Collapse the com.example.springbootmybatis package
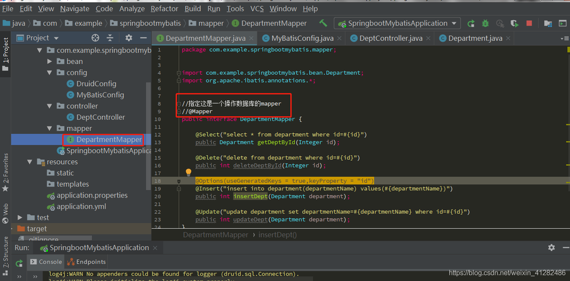The height and width of the screenshot is (281, 570). pos(39,50)
